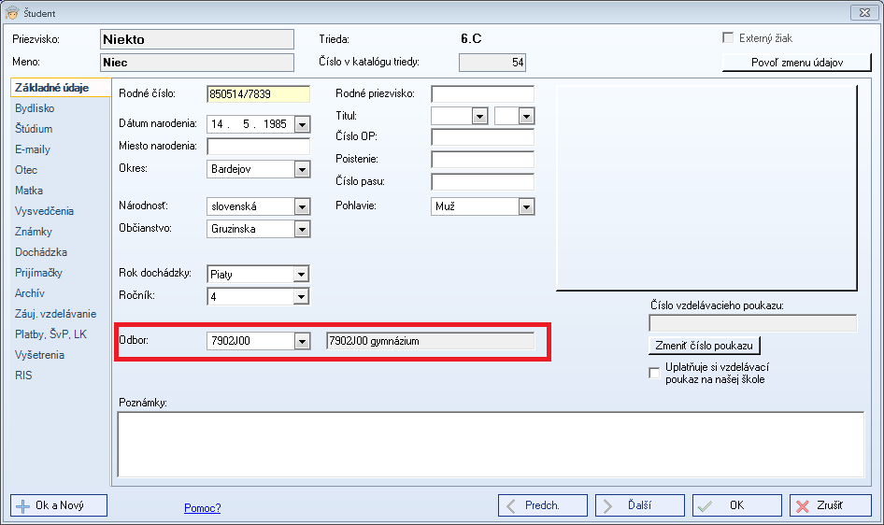This screenshot has height=525, width=884.
Task: Open the Odbor dropdown list
Action: point(301,341)
